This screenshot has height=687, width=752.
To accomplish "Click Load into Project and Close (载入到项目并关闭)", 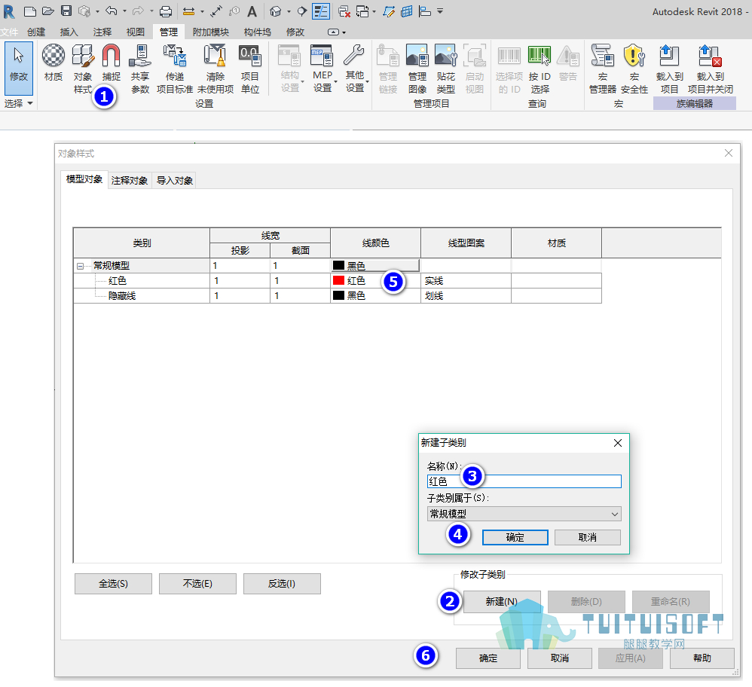I will (x=711, y=69).
